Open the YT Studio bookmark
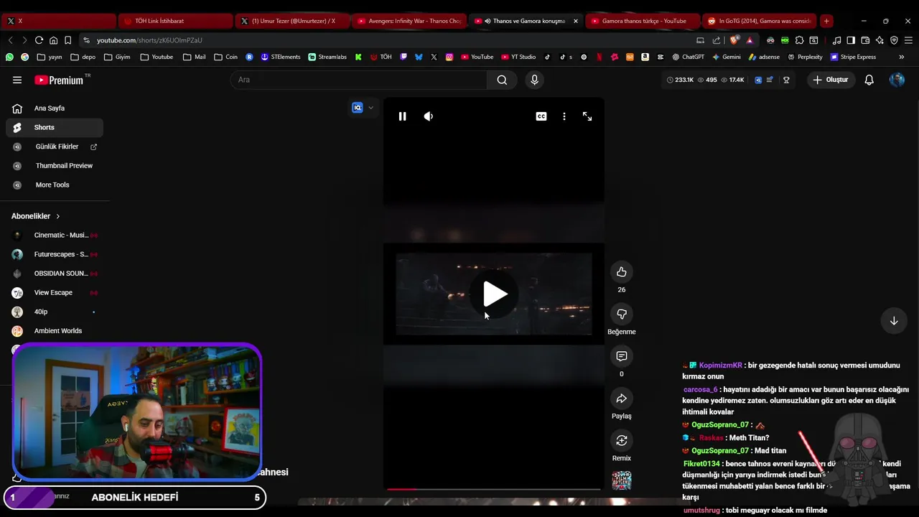 point(518,57)
